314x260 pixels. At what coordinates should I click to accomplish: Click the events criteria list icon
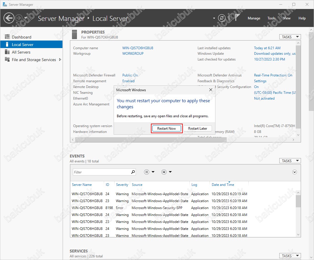tap(147, 172)
